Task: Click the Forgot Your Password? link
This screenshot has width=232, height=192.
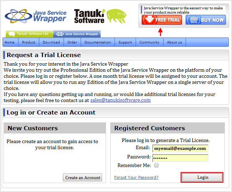Action: tap(136, 177)
